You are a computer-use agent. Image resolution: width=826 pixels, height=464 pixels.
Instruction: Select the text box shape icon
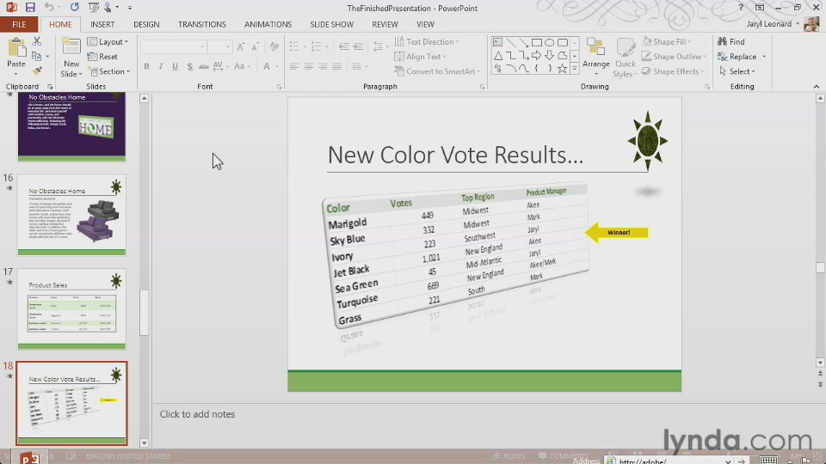click(x=498, y=43)
